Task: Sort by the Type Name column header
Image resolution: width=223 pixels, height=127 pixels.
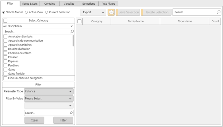Action: pyautogui.click(x=185, y=21)
